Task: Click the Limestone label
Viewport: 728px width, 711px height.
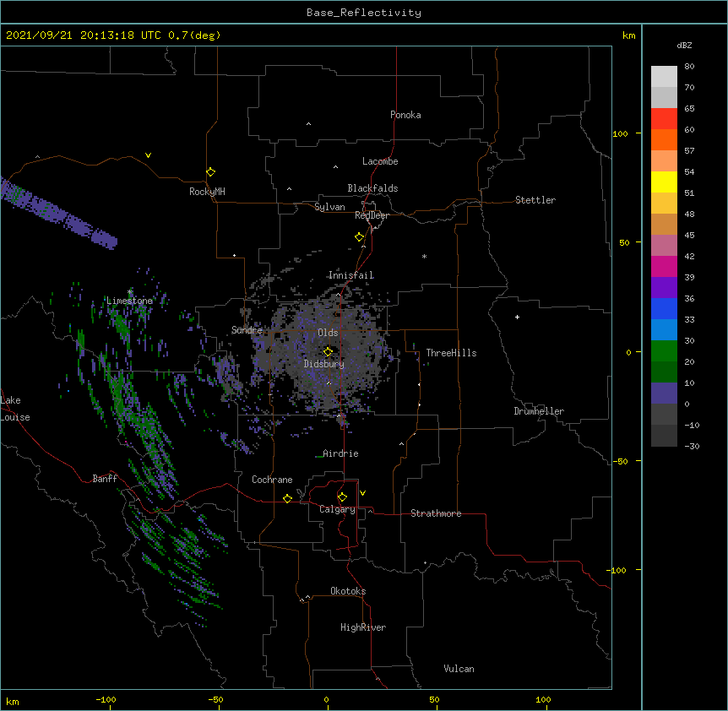Action: [x=129, y=301]
